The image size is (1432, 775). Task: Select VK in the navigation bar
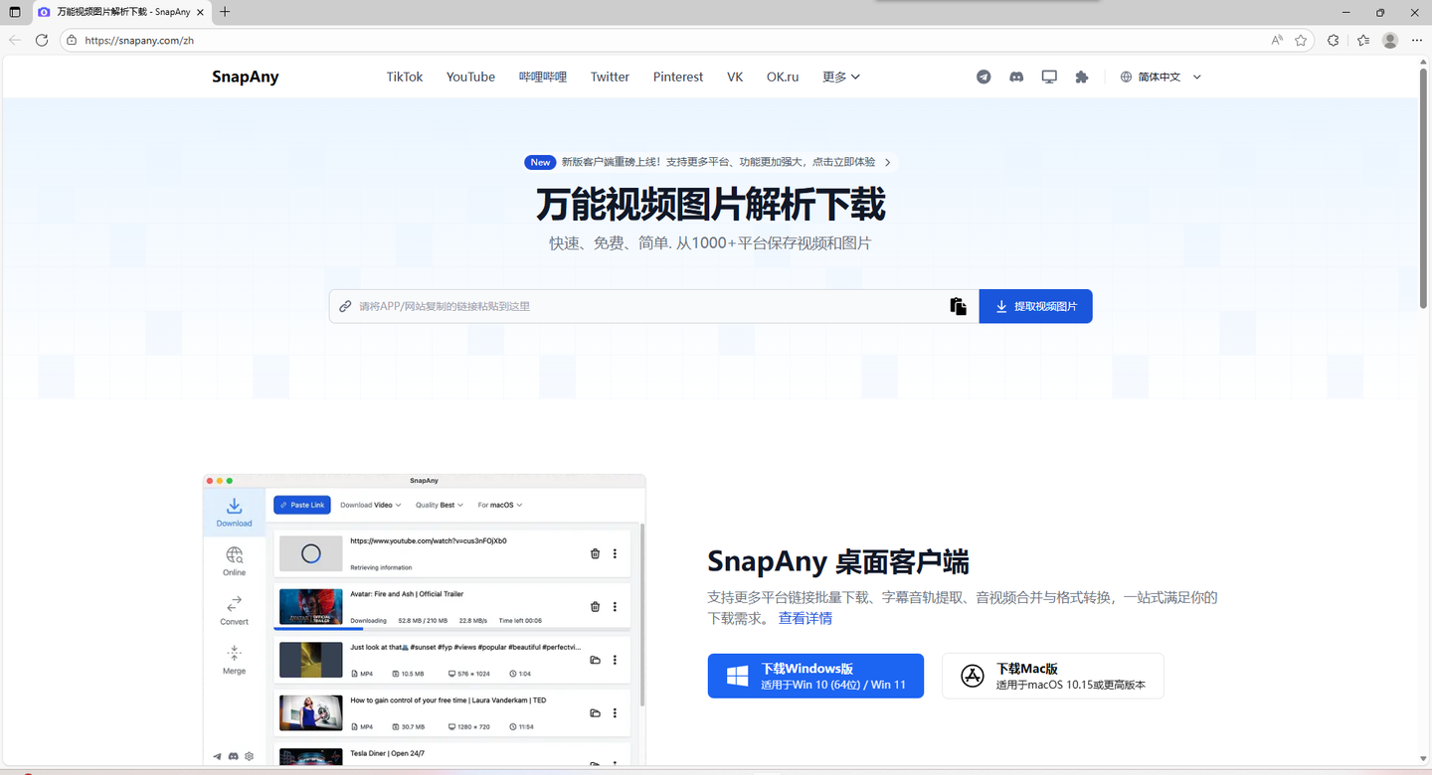point(735,77)
